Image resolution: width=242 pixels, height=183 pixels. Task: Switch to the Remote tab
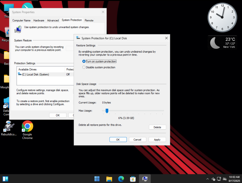[x=89, y=20]
